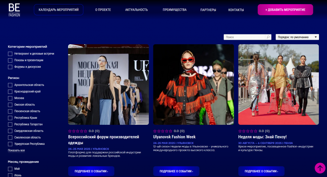Navigate to Контакты
Viewport: 327px width, 177px height.
click(x=236, y=10)
